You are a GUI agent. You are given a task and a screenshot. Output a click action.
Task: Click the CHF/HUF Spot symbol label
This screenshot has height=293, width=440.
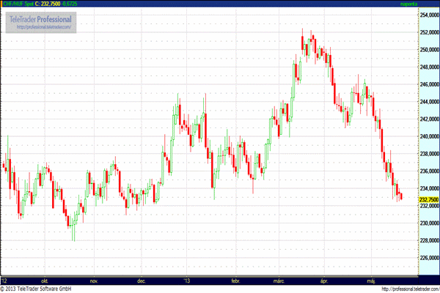[17, 4]
